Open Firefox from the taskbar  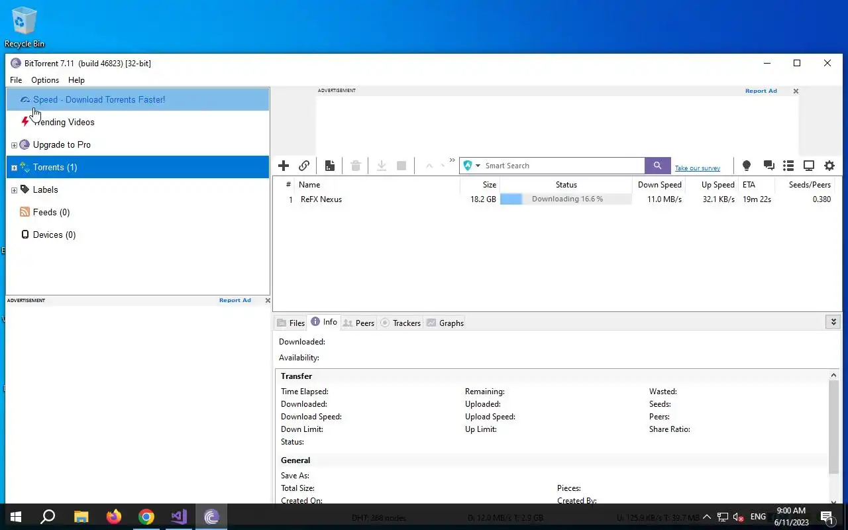(x=114, y=517)
